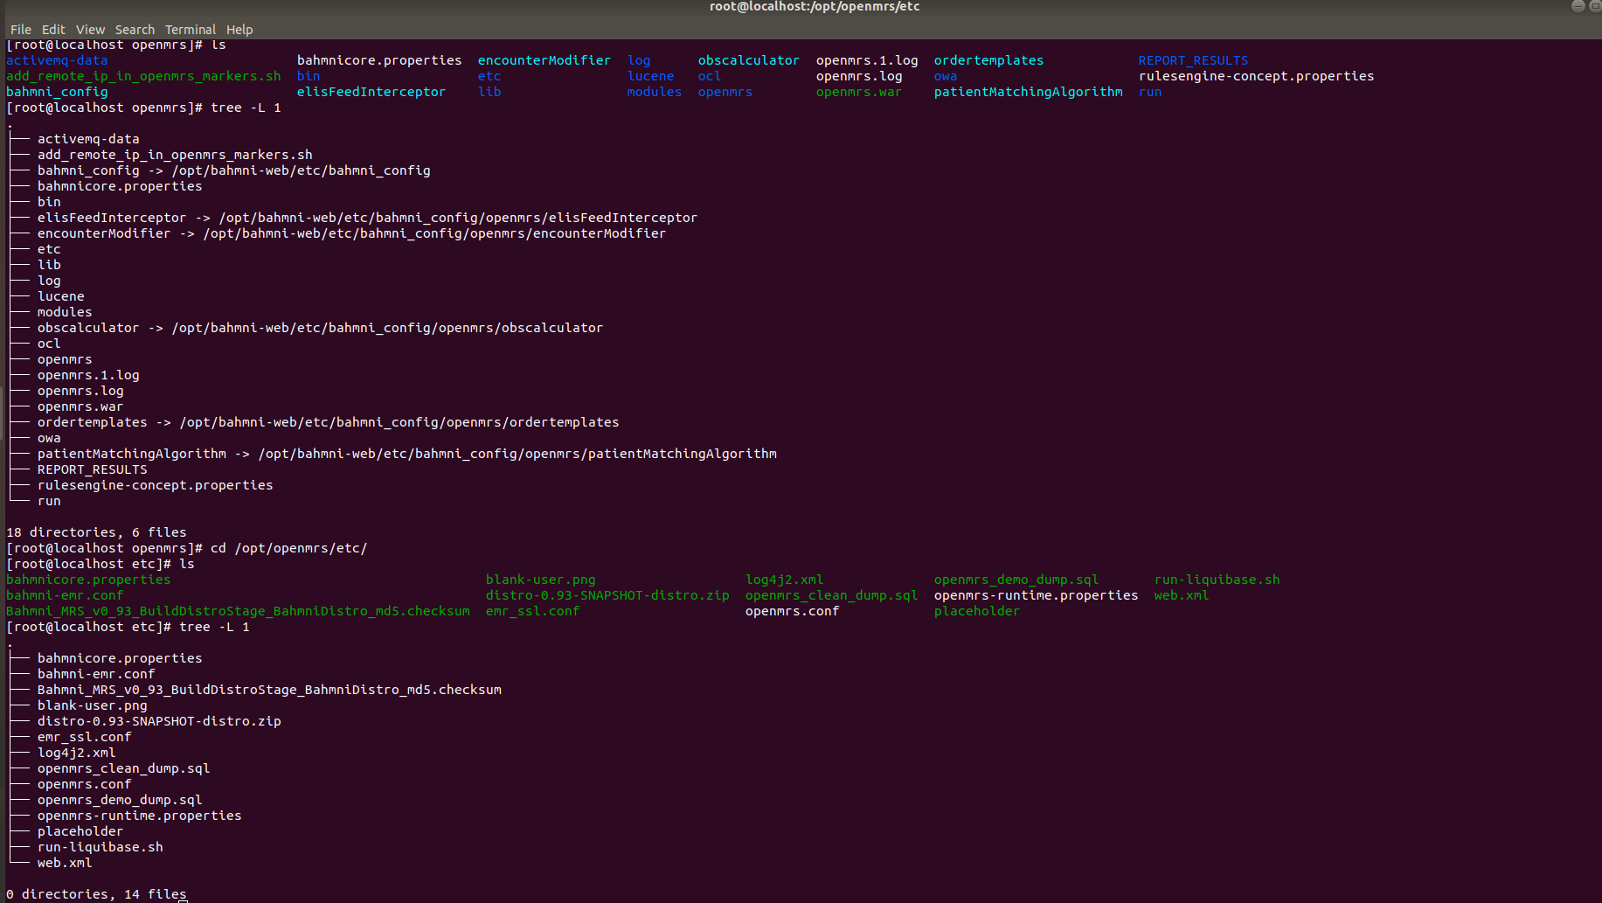This screenshot has width=1602, height=903.
Task: Click the REPORT_RESULTS tree row
Action: [x=92, y=469]
